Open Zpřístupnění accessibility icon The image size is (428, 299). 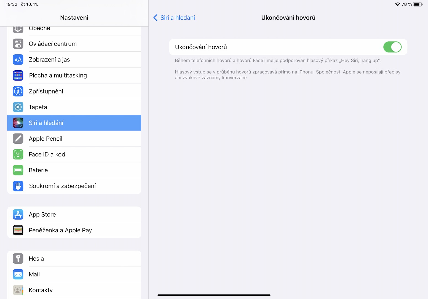[18, 91]
